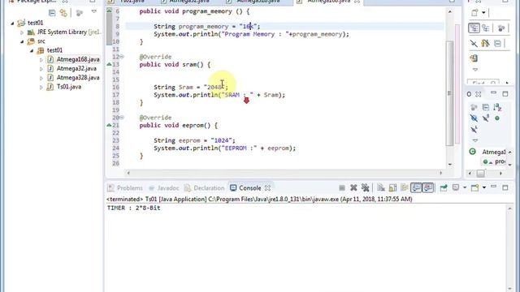Select the test01 package under src
The height and width of the screenshot is (292, 520).
point(54,50)
